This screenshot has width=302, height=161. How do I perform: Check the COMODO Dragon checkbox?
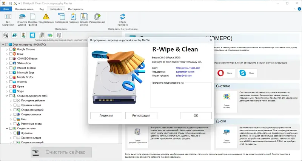point(11,58)
